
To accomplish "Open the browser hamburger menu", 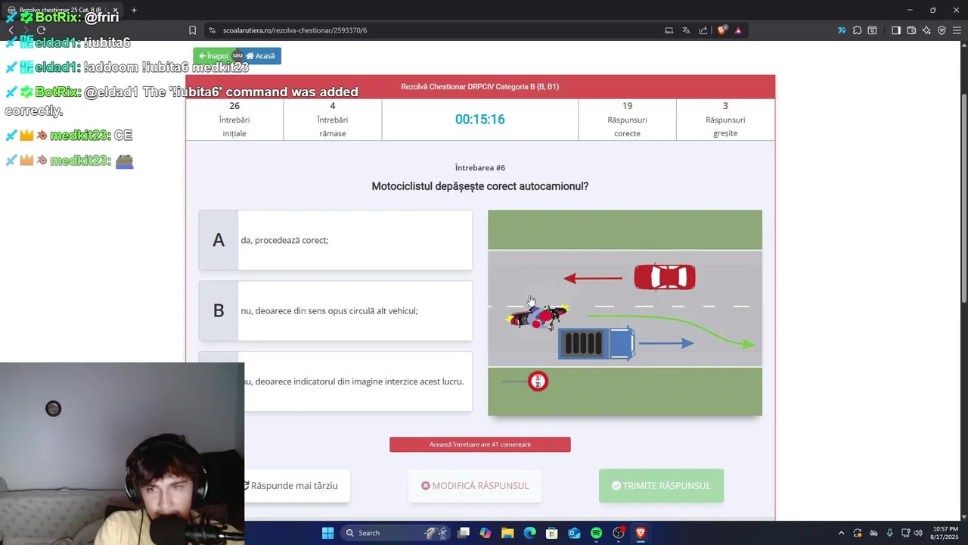I will click(957, 30).
